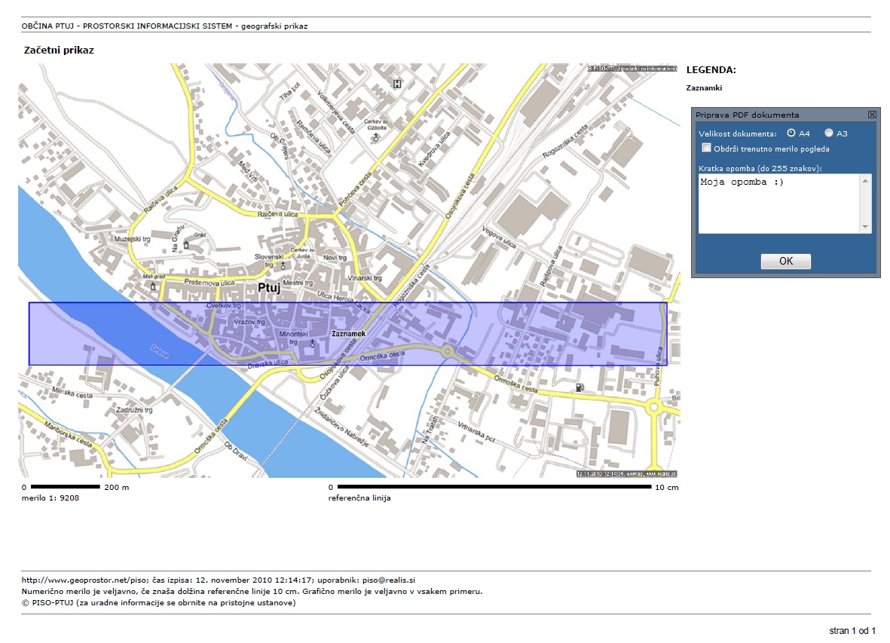Enable Obdrži trenutno merilo pogleda checkbox
This screenshot has height=643, width=890.
click(707, 148)
